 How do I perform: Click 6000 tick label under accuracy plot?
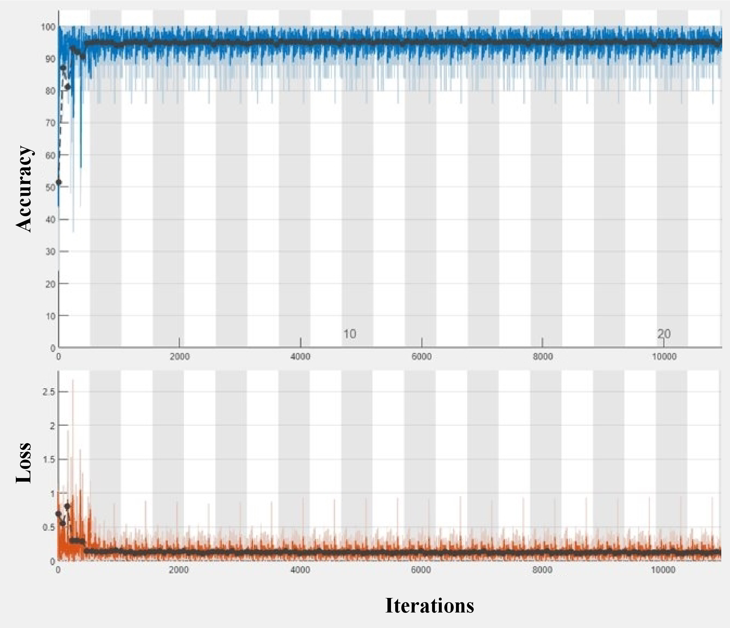[421, 357]
